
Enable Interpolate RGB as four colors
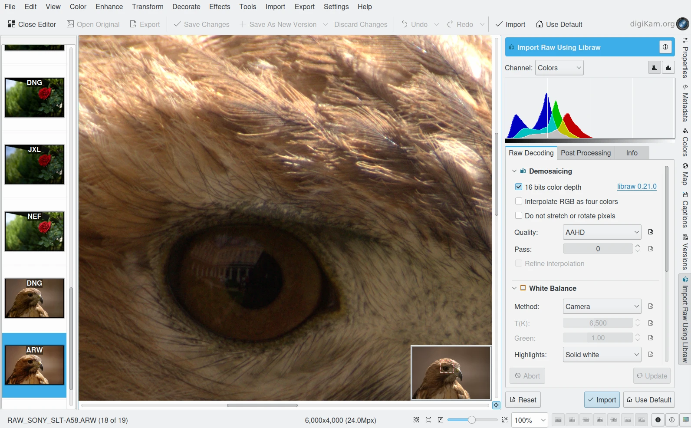click(x=518, y=201)
